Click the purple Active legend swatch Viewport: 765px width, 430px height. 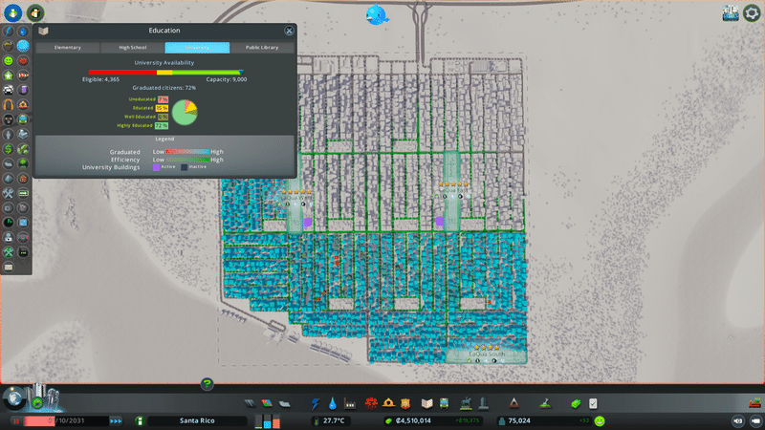(156, 167)
